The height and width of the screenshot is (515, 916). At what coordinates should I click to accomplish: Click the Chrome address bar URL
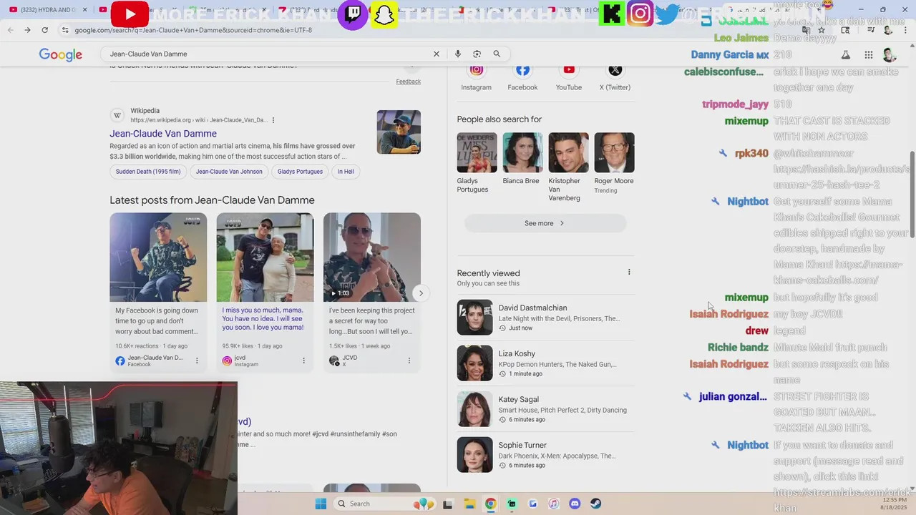click(193, 30)
